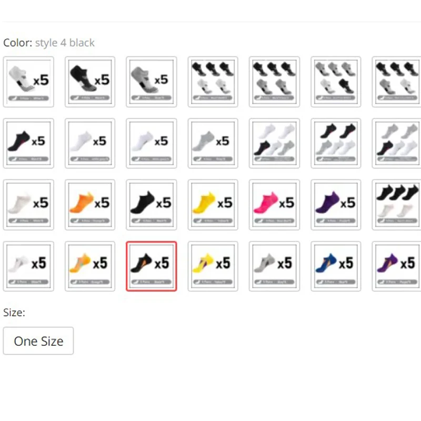Pick the solid black sock variant

click(x=151, y=204)
